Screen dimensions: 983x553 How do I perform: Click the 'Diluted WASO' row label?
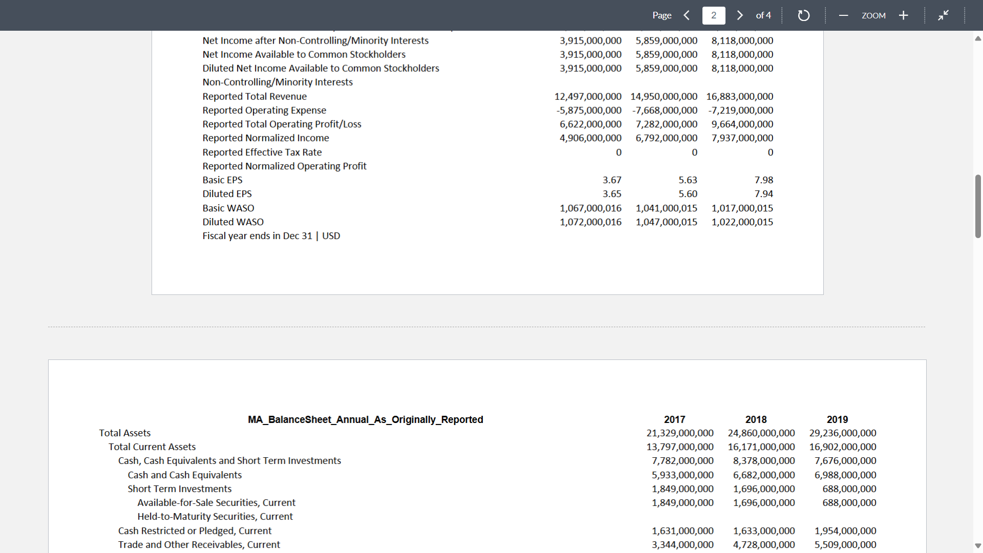pyautogui.click(x=233, y=222)
